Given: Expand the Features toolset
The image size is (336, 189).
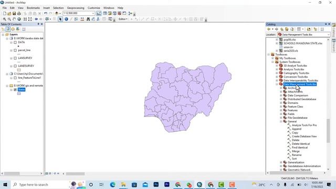Looking at the screenshot, I should coord(281,110).
